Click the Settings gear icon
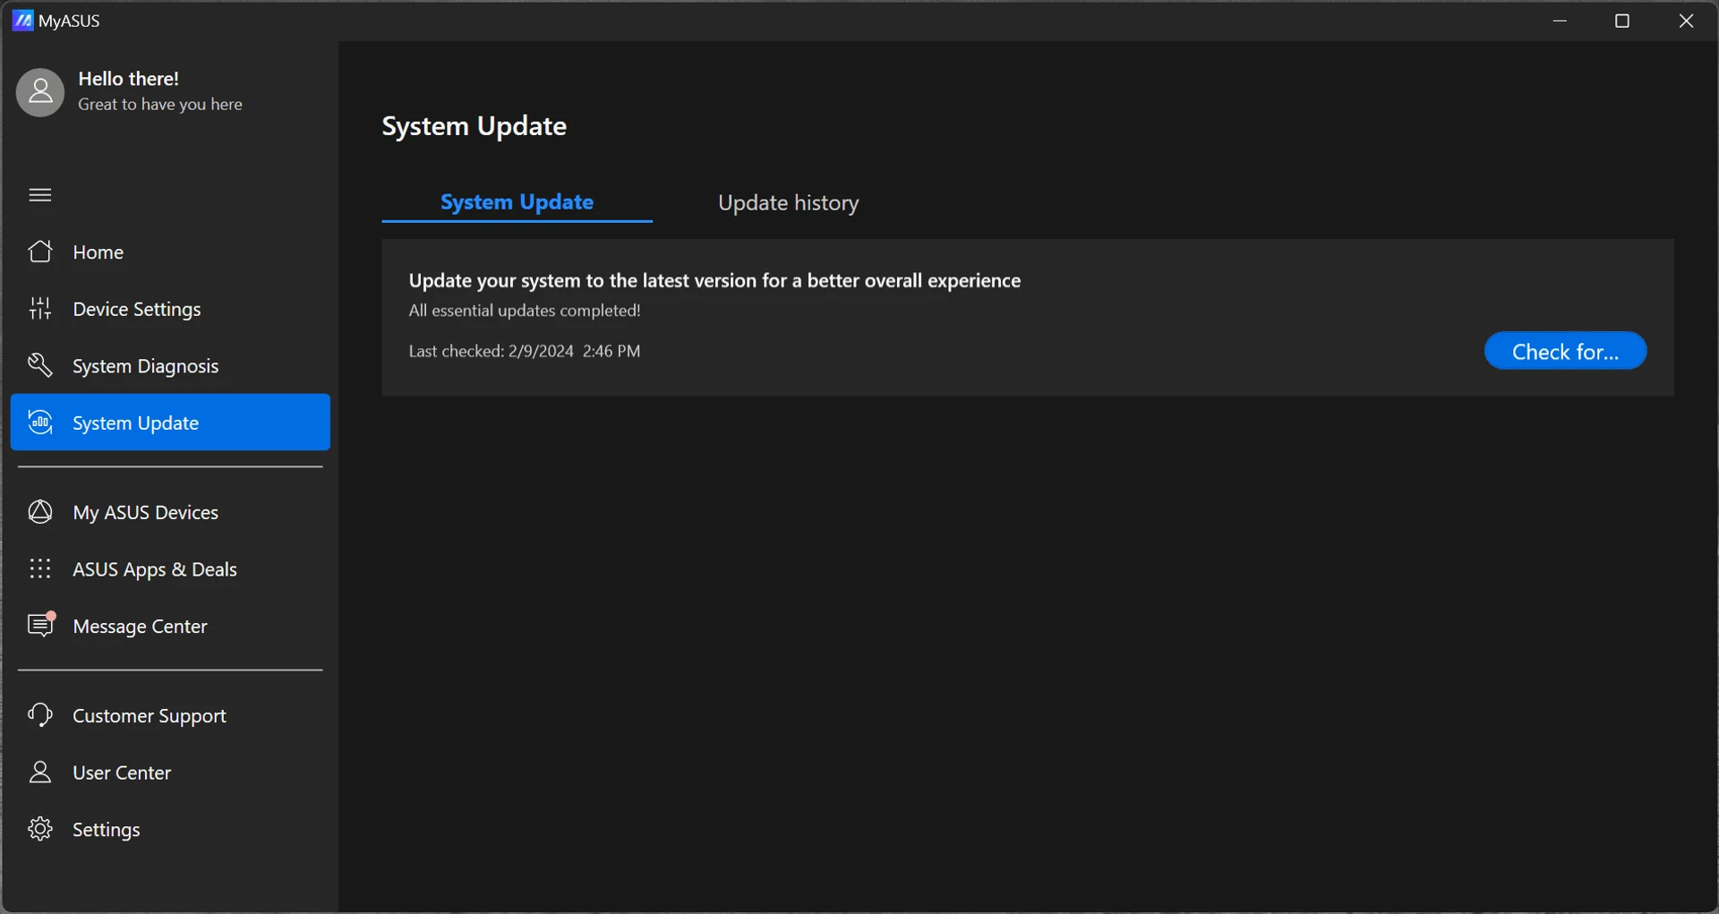 click(x=40, y=829)
